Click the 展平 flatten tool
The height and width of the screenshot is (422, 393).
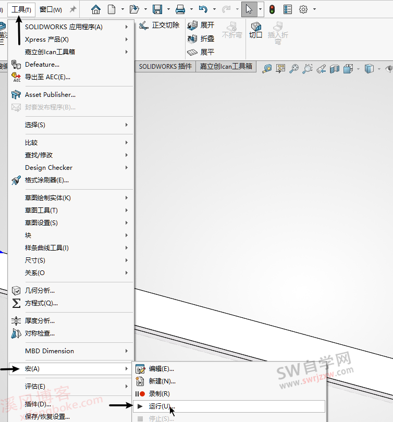[201, 52]
